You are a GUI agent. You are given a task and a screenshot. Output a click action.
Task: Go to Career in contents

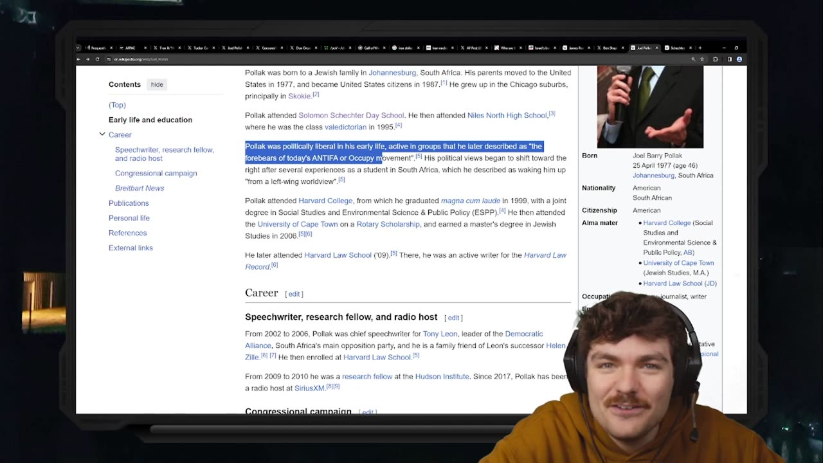click(120, 135)
